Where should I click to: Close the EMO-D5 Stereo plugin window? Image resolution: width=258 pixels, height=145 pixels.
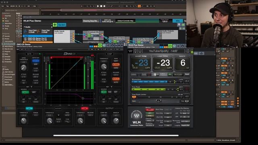click(122, 46)
